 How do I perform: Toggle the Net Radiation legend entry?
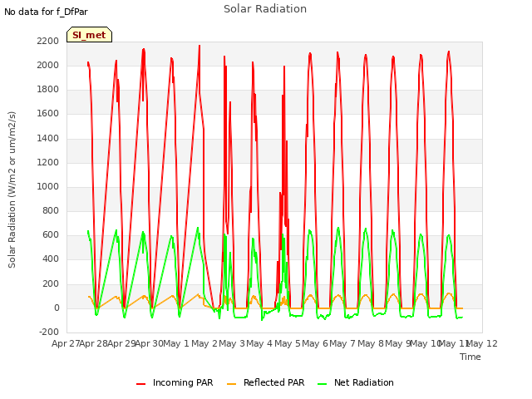[356, 382]
